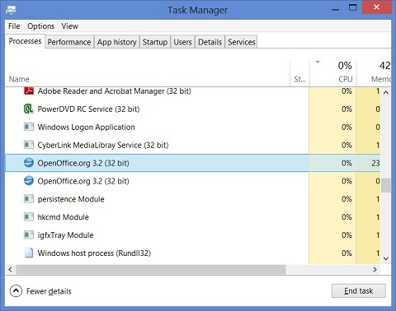Screen dimensions: 396x311
Task: Click the horizontal scrollbar left arrow
Action: pyautogui.click(x=10, y=270)
